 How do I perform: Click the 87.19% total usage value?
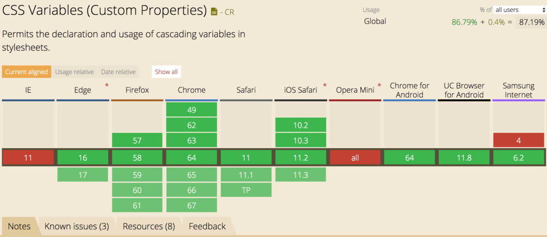(532, 22)
